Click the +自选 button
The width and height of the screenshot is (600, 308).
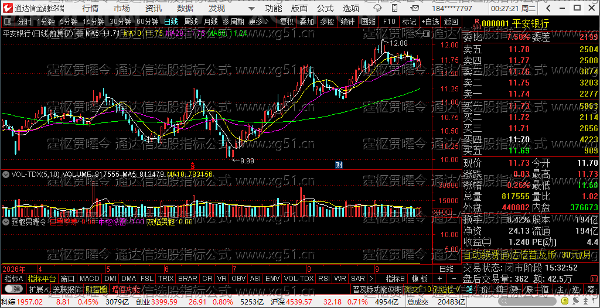coord(431,22)
